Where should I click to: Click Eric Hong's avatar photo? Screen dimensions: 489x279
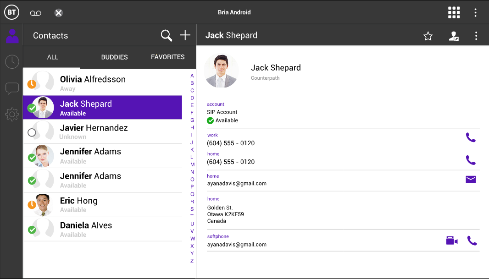click(x=43, y=205)
